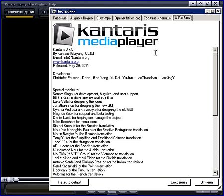Select the Субтитры tab

click(x=104, y=18)
